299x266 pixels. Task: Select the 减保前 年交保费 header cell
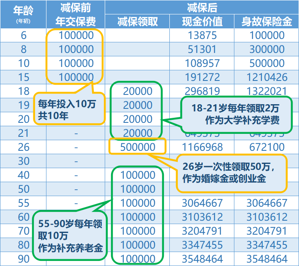pos(76,14)
